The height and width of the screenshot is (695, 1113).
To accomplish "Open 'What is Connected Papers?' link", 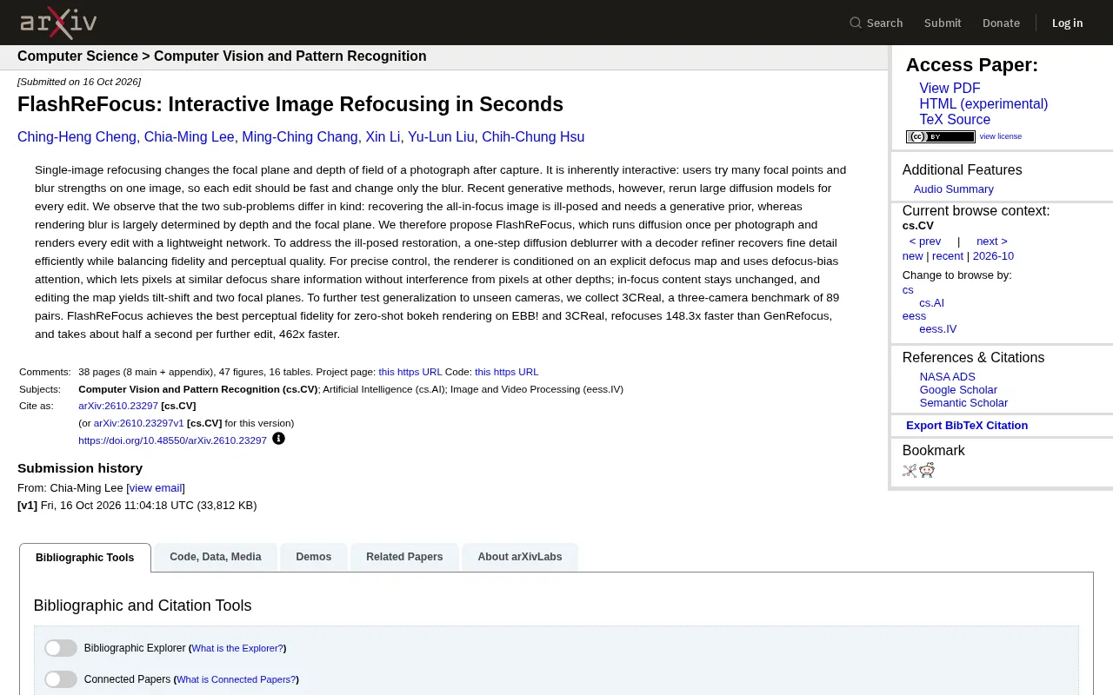I will coord(236,679).
